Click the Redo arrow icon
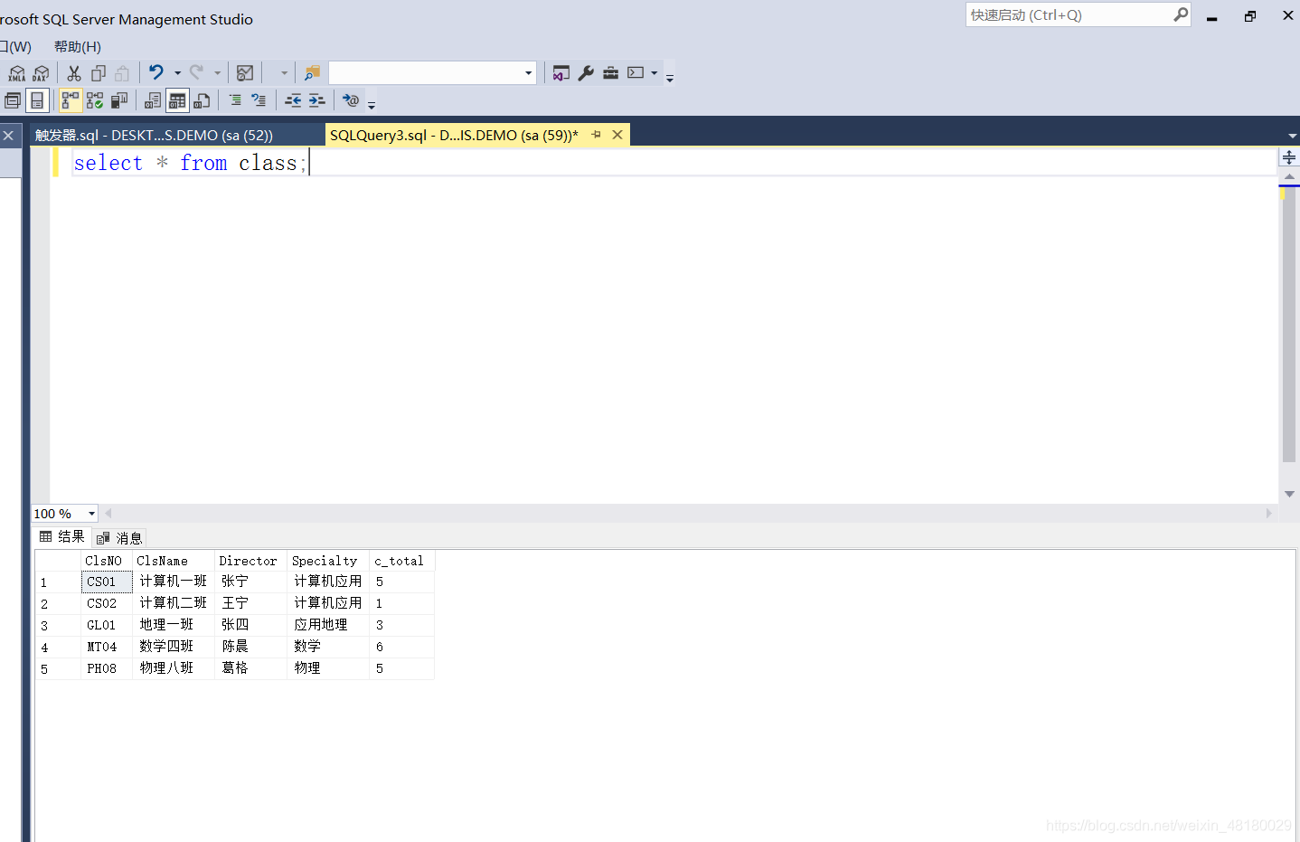The height and width of the screenshot is (842, 1300). (196, 72)
